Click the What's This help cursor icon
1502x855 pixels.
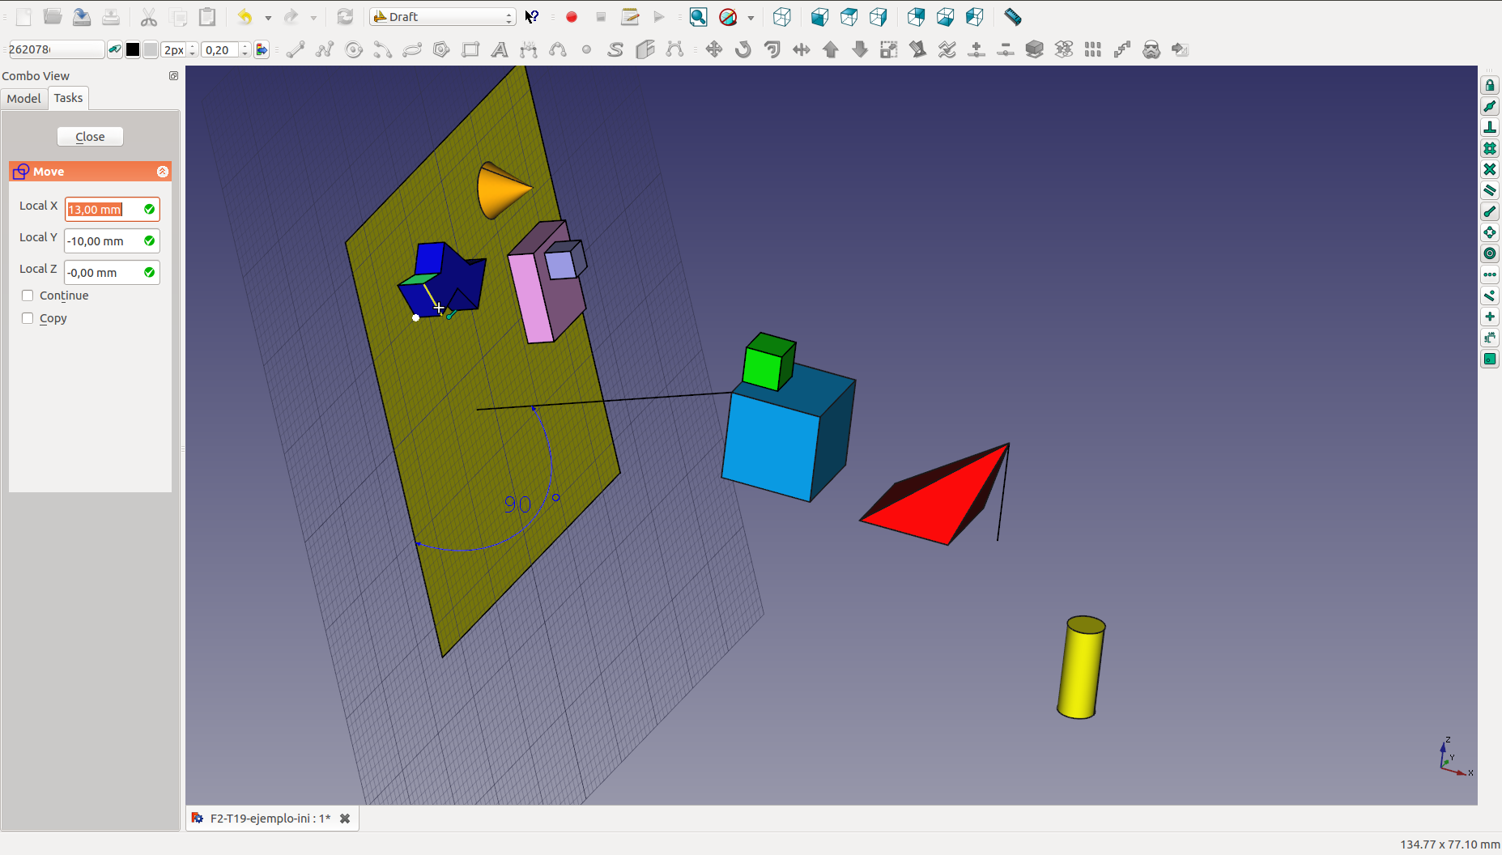point(532,17)
